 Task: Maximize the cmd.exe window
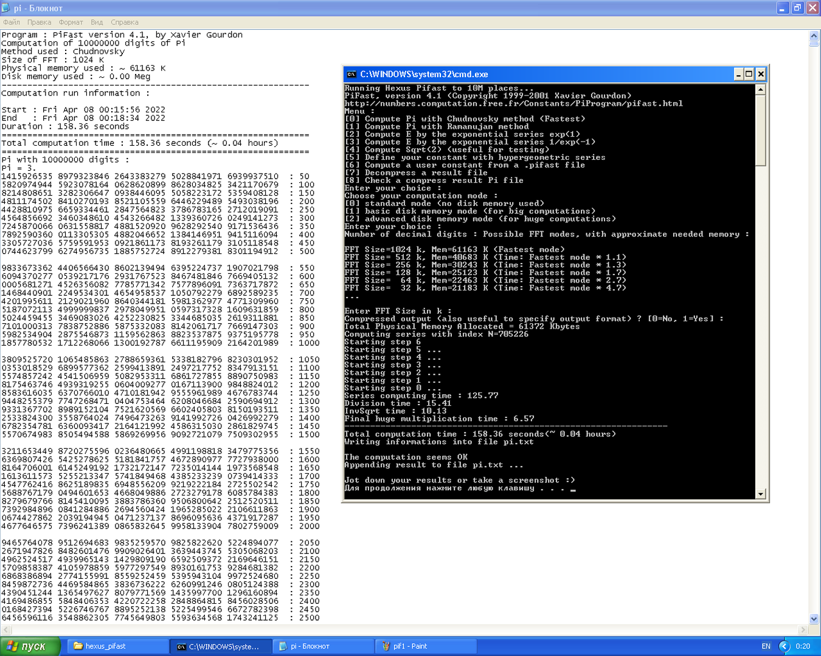click(x=749, y=74)
